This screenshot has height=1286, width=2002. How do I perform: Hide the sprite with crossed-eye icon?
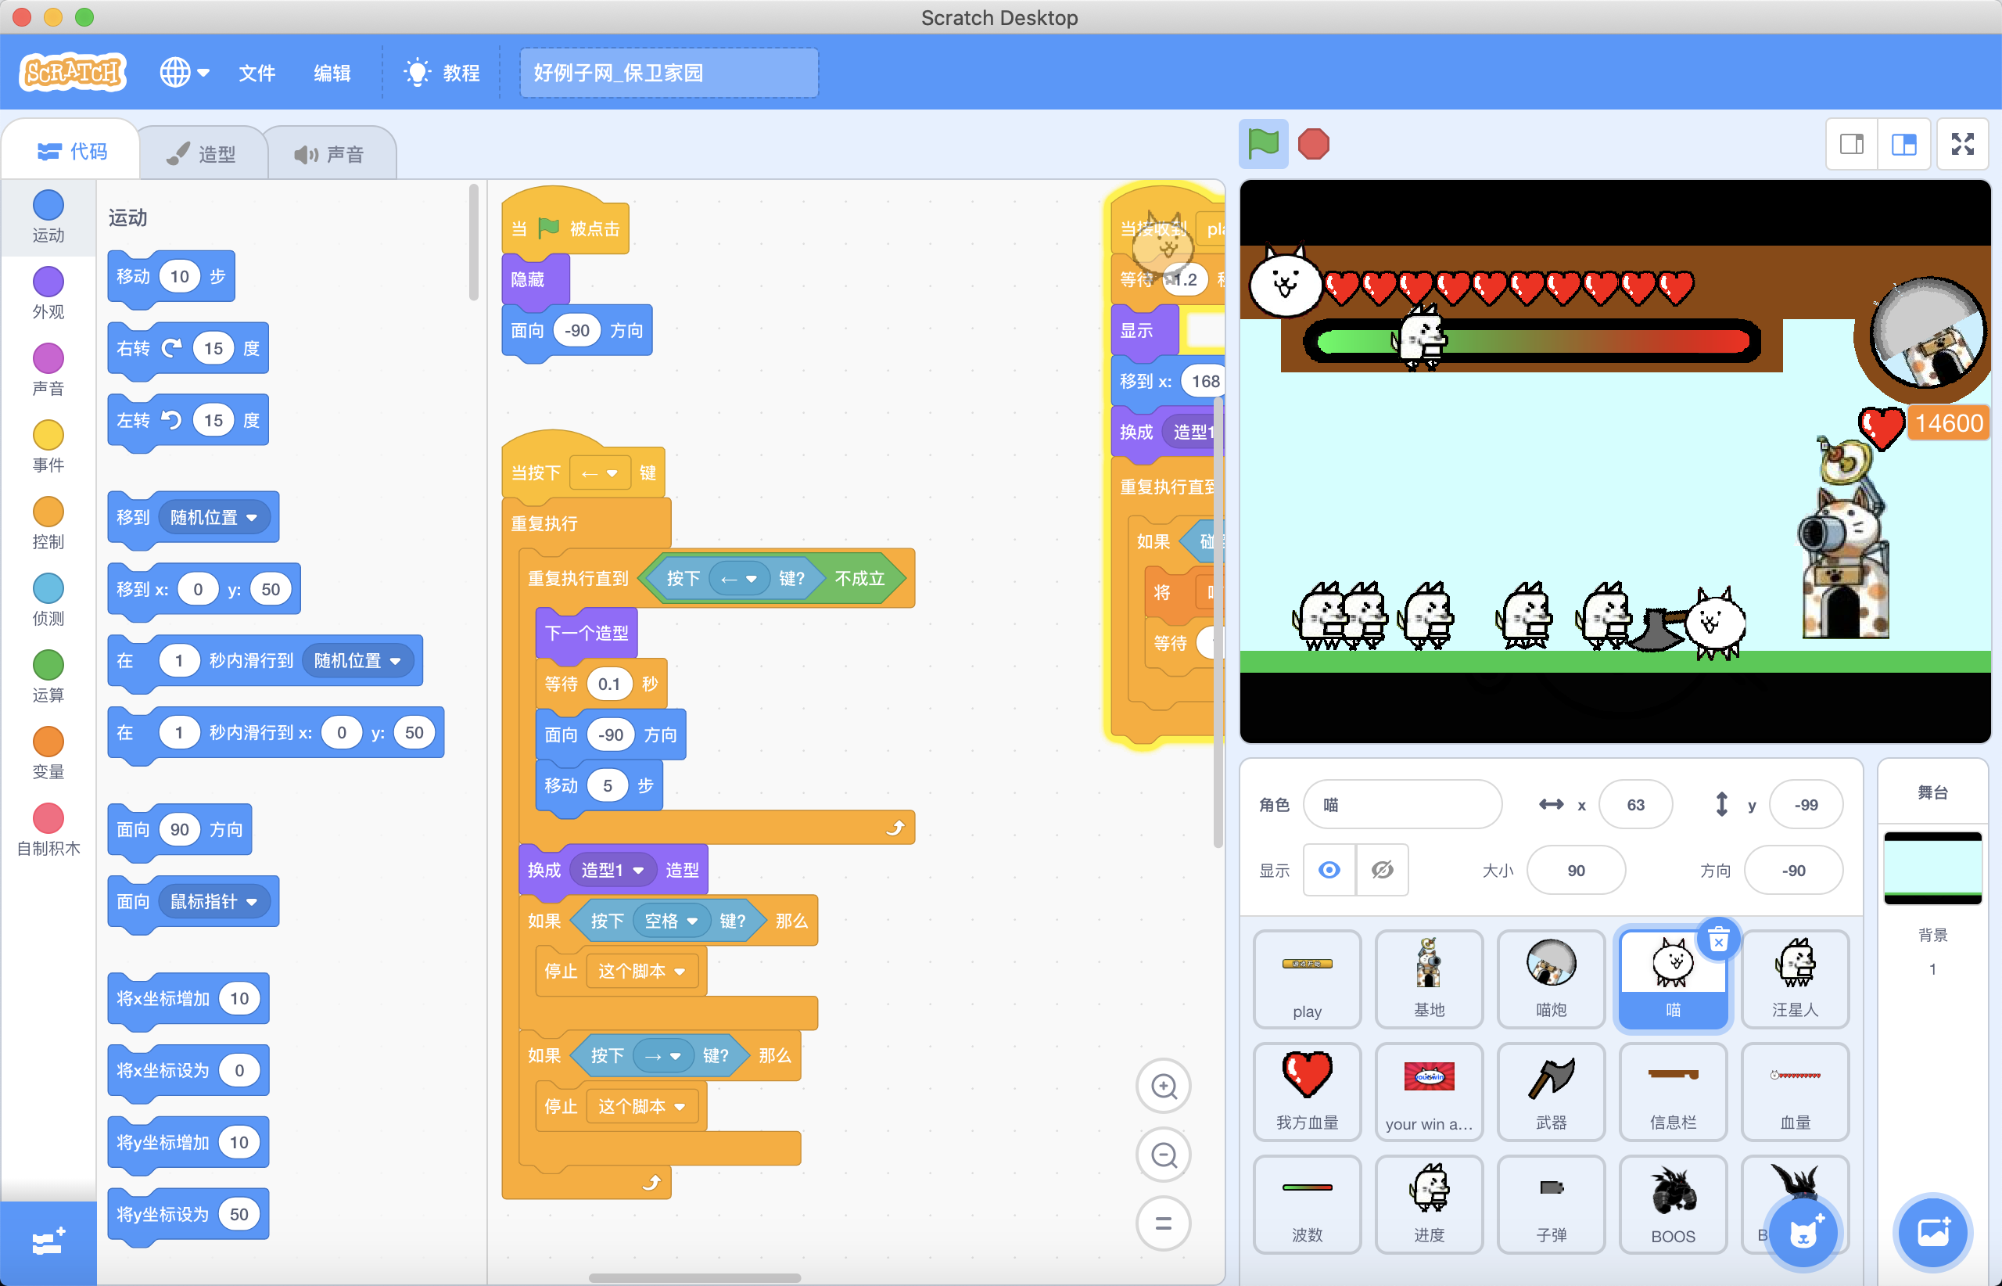(1383, 870)
